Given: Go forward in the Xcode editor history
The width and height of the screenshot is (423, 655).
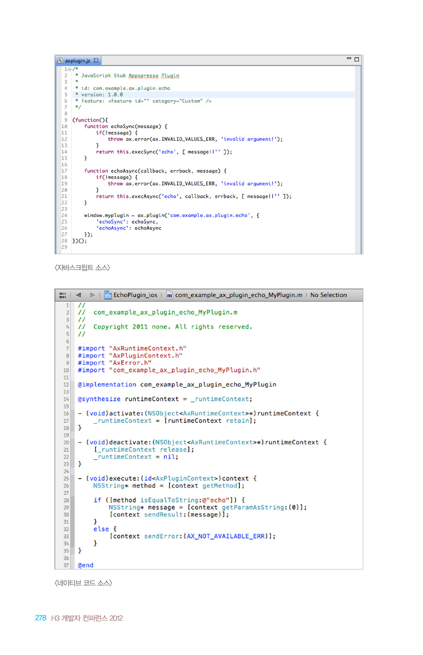Looking at the screenshot, I should point(93,295).
